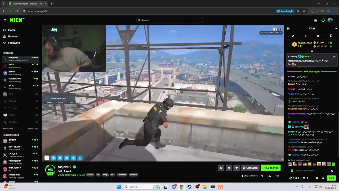Click the mtrp tag
Viewport: 339px width, 191px height.
pos(105,175)
